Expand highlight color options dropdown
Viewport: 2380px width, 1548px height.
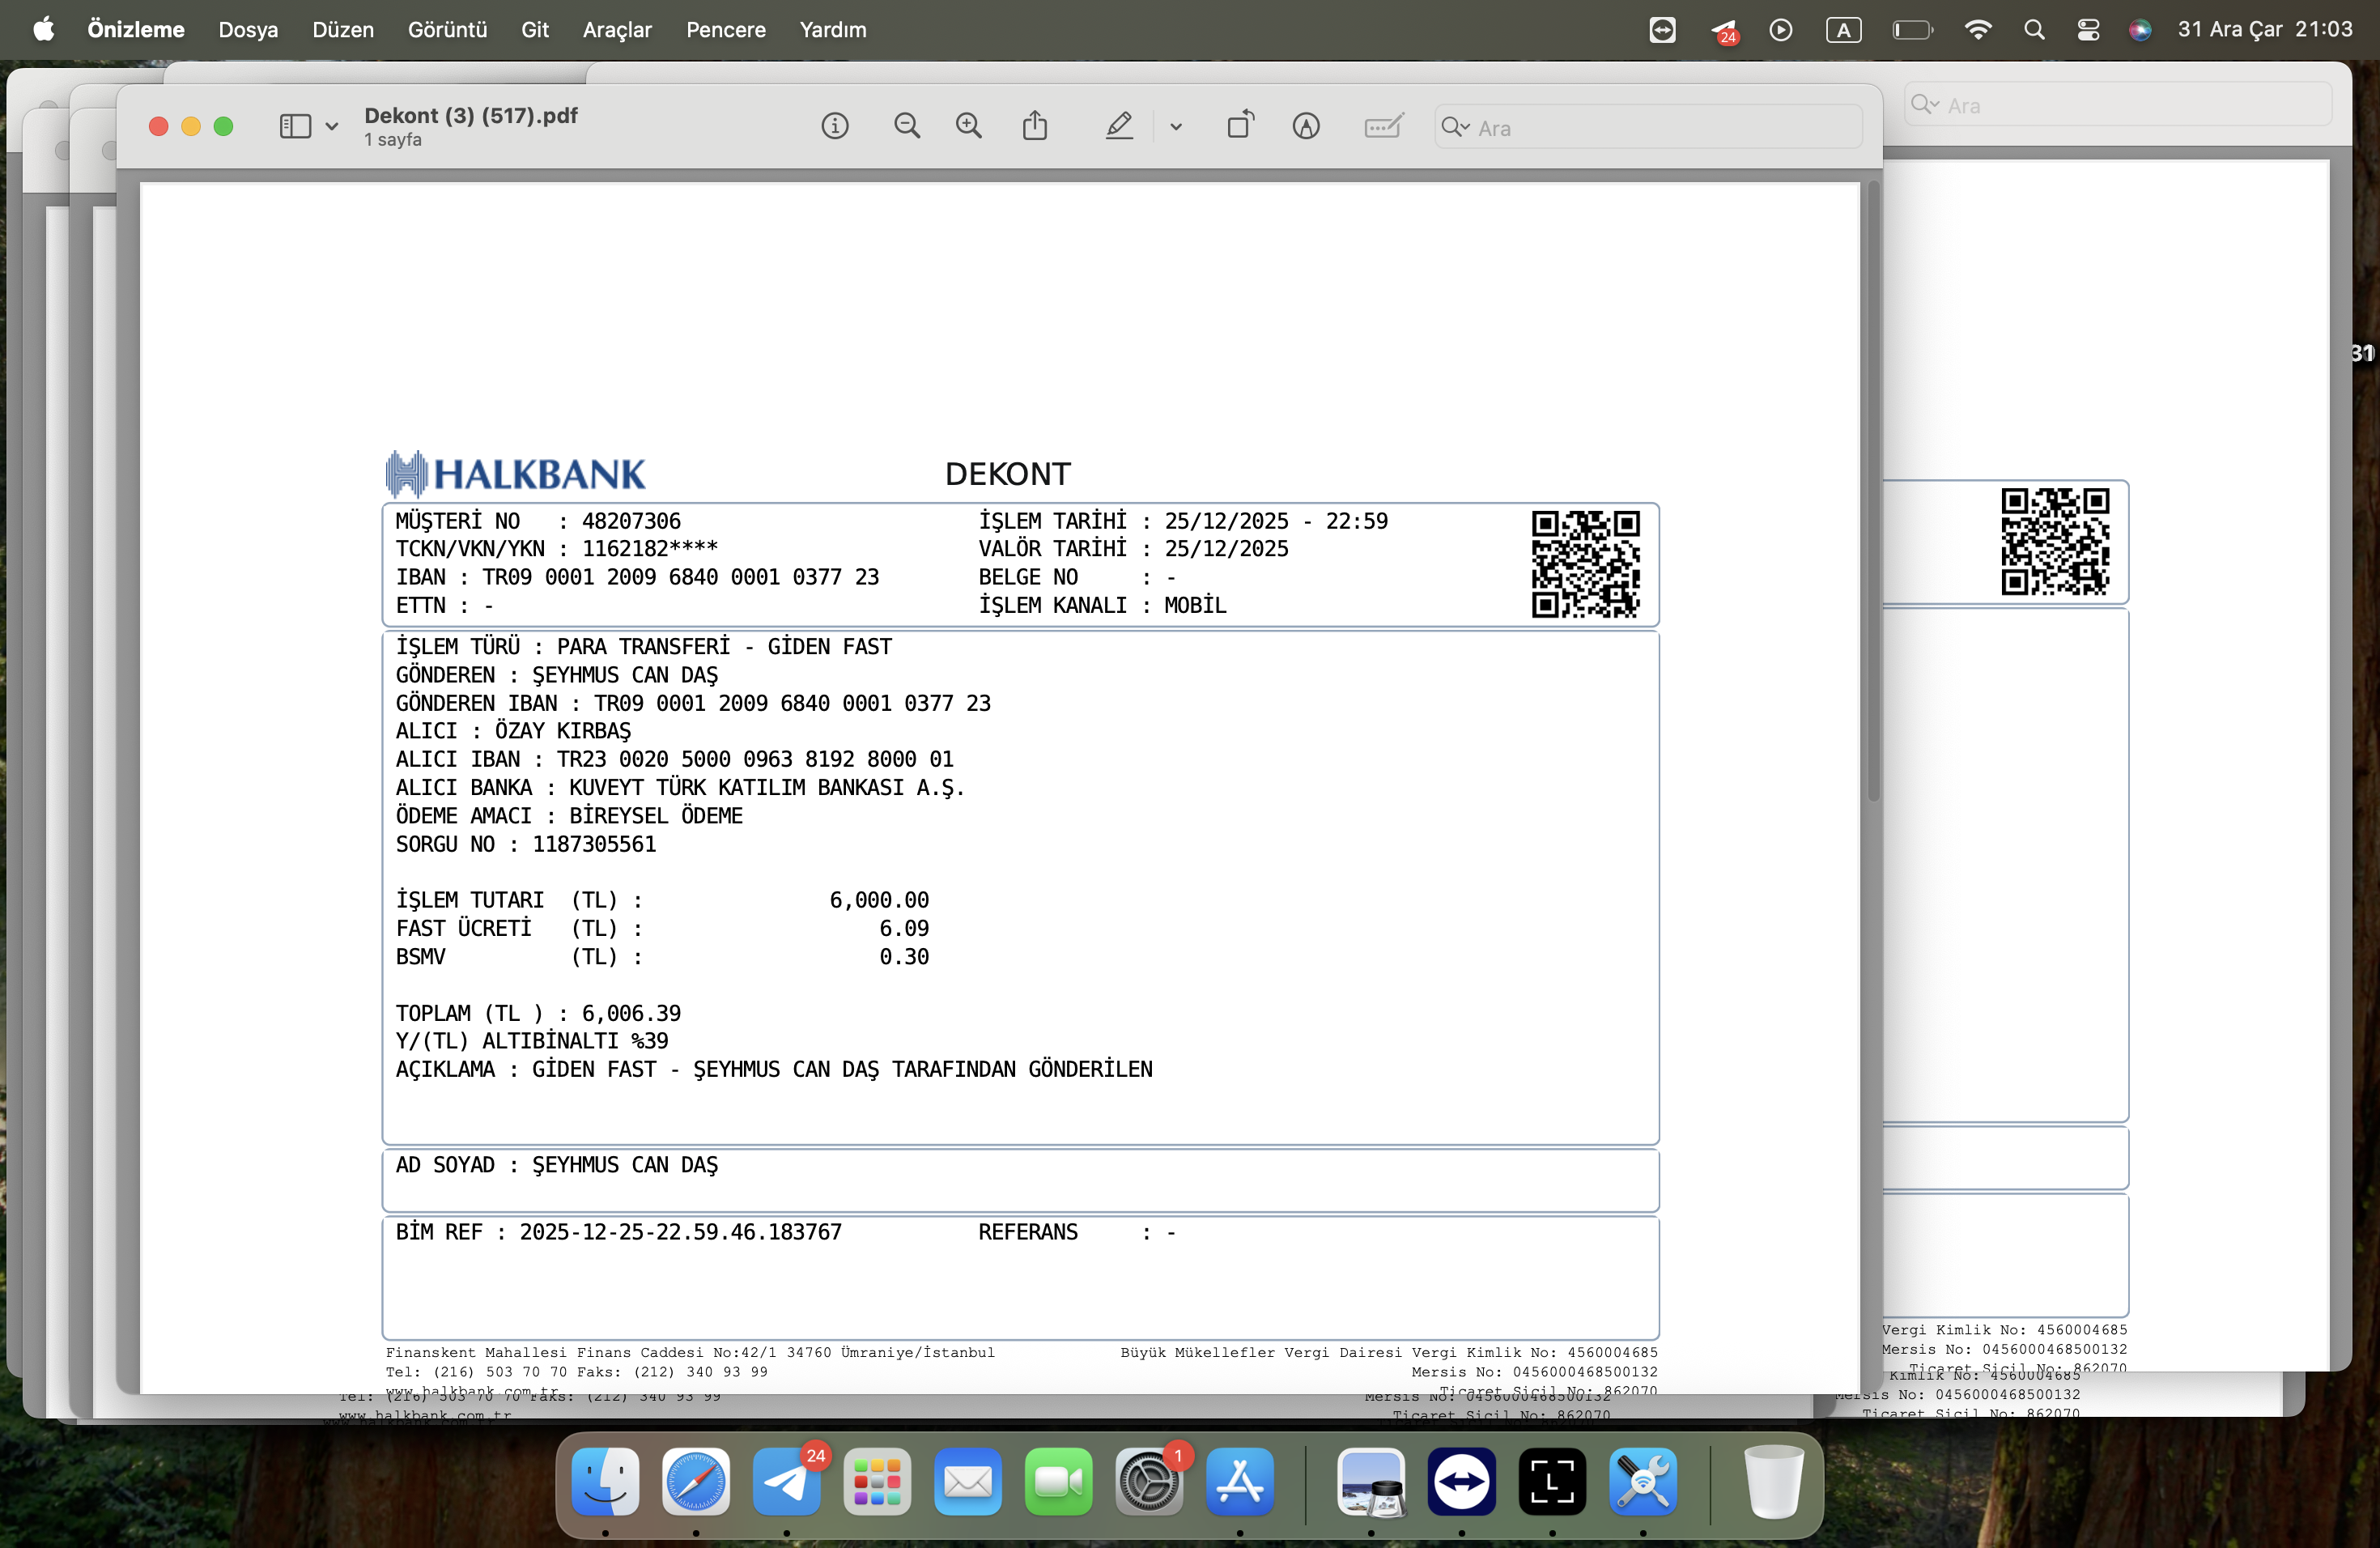pyautogui.click(x=1176, y=127)
